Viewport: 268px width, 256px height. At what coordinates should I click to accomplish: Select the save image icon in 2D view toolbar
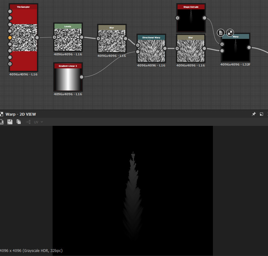pyautogui.click(x=10, y=122)
